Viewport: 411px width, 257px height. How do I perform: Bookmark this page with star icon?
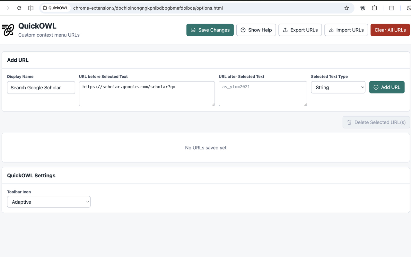pyautogui.click(x=347, y=8)
